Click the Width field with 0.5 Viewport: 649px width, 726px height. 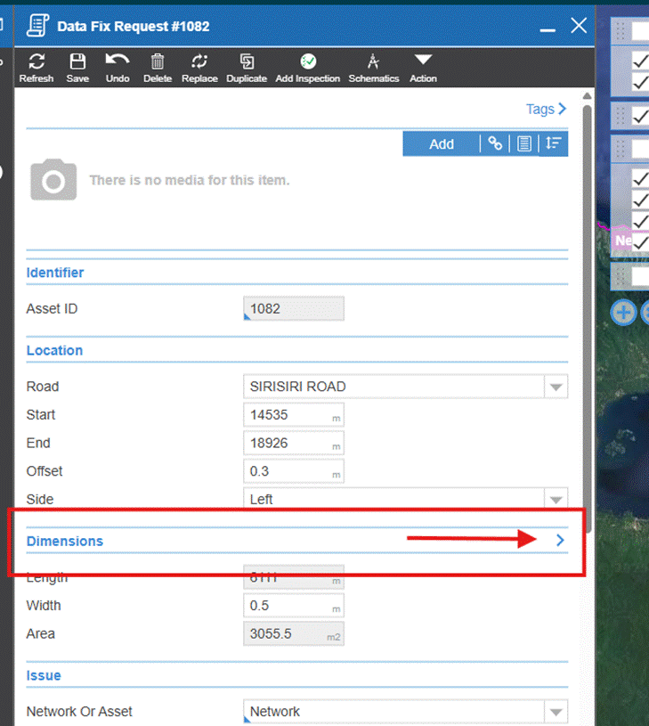click(x=294, y=606)
